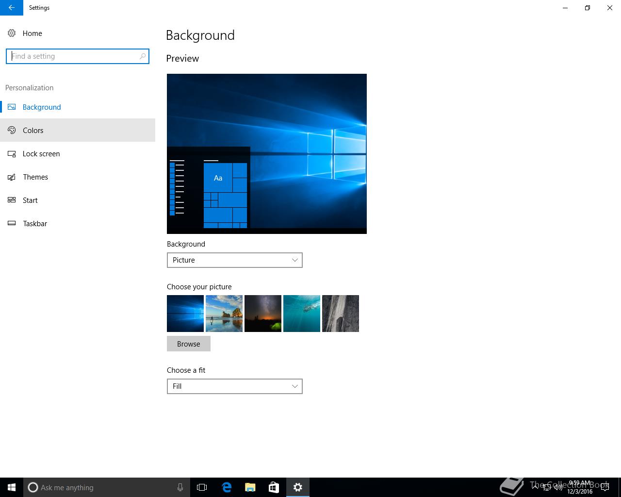The width and height of the screenshot is (621, 497).
Task: Click the Task View icon
Action: click(x=202, y=487)
